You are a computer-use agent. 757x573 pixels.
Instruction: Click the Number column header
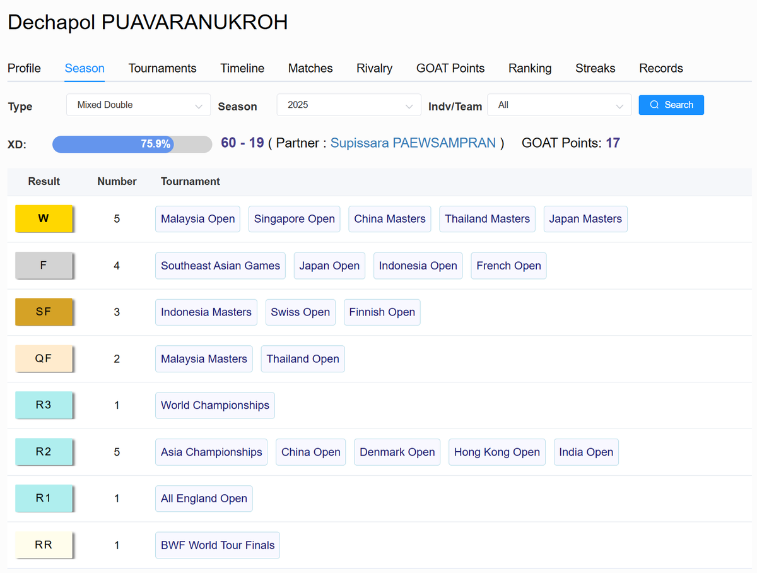point(117,181)
